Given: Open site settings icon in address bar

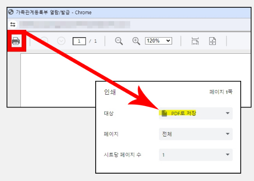Looking at the screenshot, I should (x=12, y=24).
